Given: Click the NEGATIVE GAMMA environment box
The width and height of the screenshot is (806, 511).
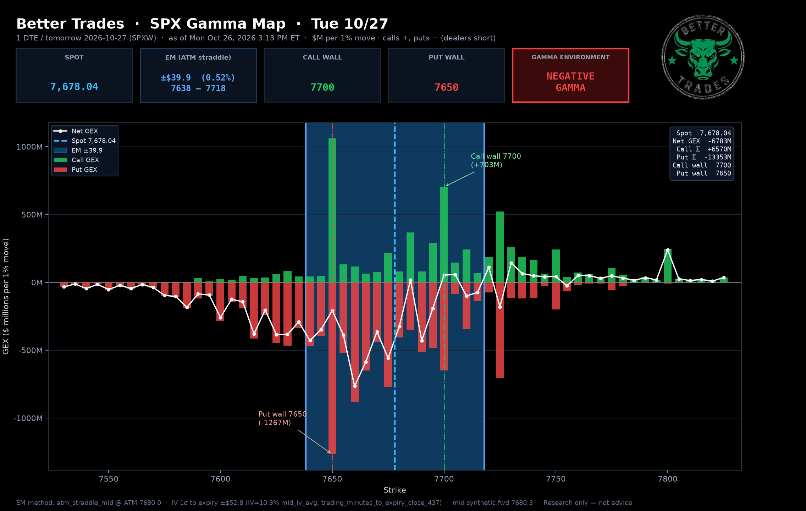Looking at the screenshot, I should (x=570, y=76).
